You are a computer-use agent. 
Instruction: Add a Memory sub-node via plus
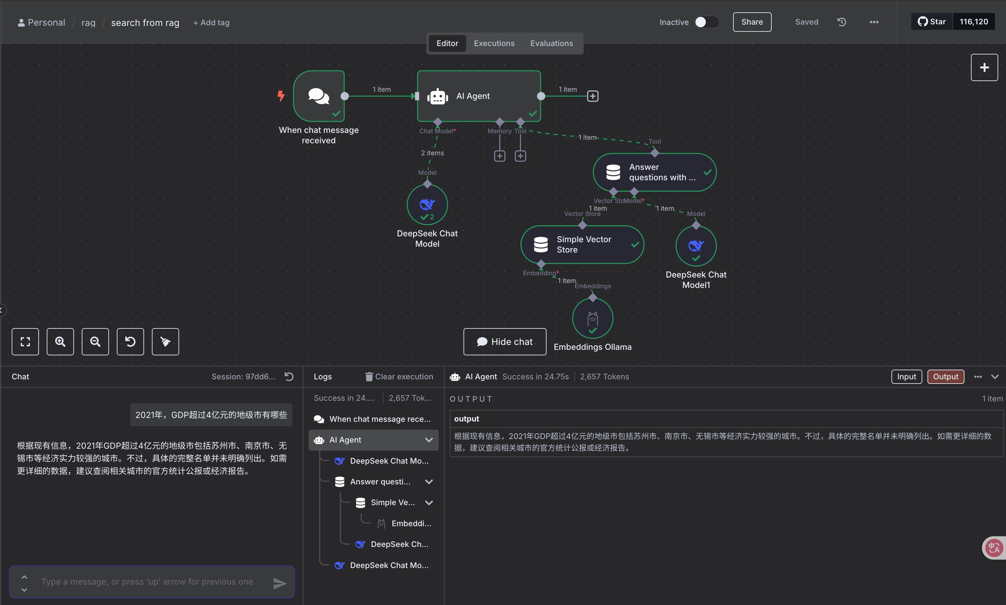(500, 156)
